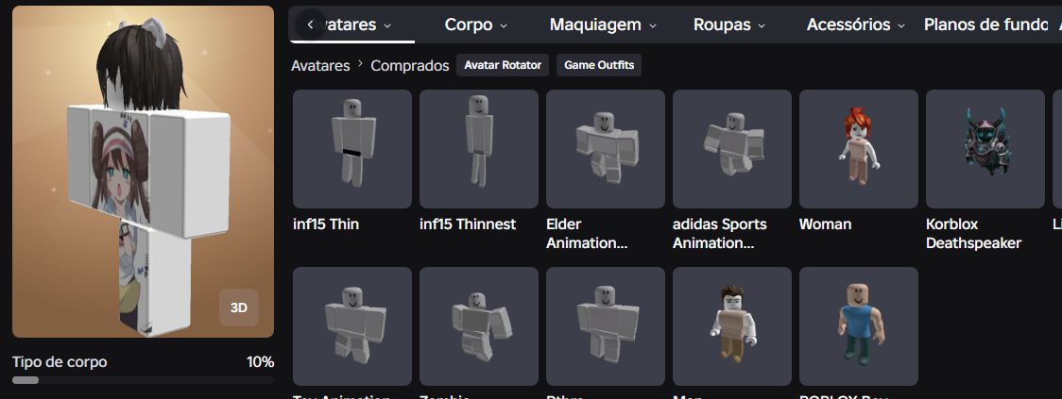Go to Avatares breadcrumb link

coord(320,66)
